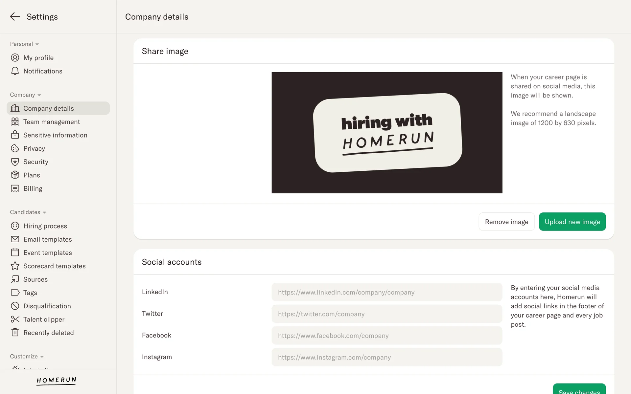This screenshot has width=631, height=394.
Task: Open Team management settings
Action: 52,122
